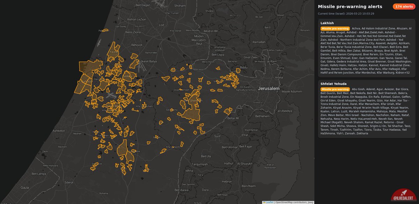Click the Beitar Illit label on the map
This screenshot has height=204, width=419.
pyautogui.click(x=233, y=119)
